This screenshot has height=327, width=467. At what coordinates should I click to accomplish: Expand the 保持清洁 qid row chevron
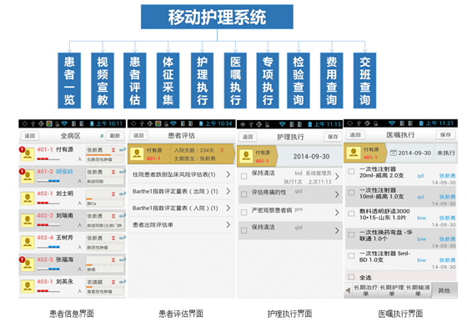[337, 230]
